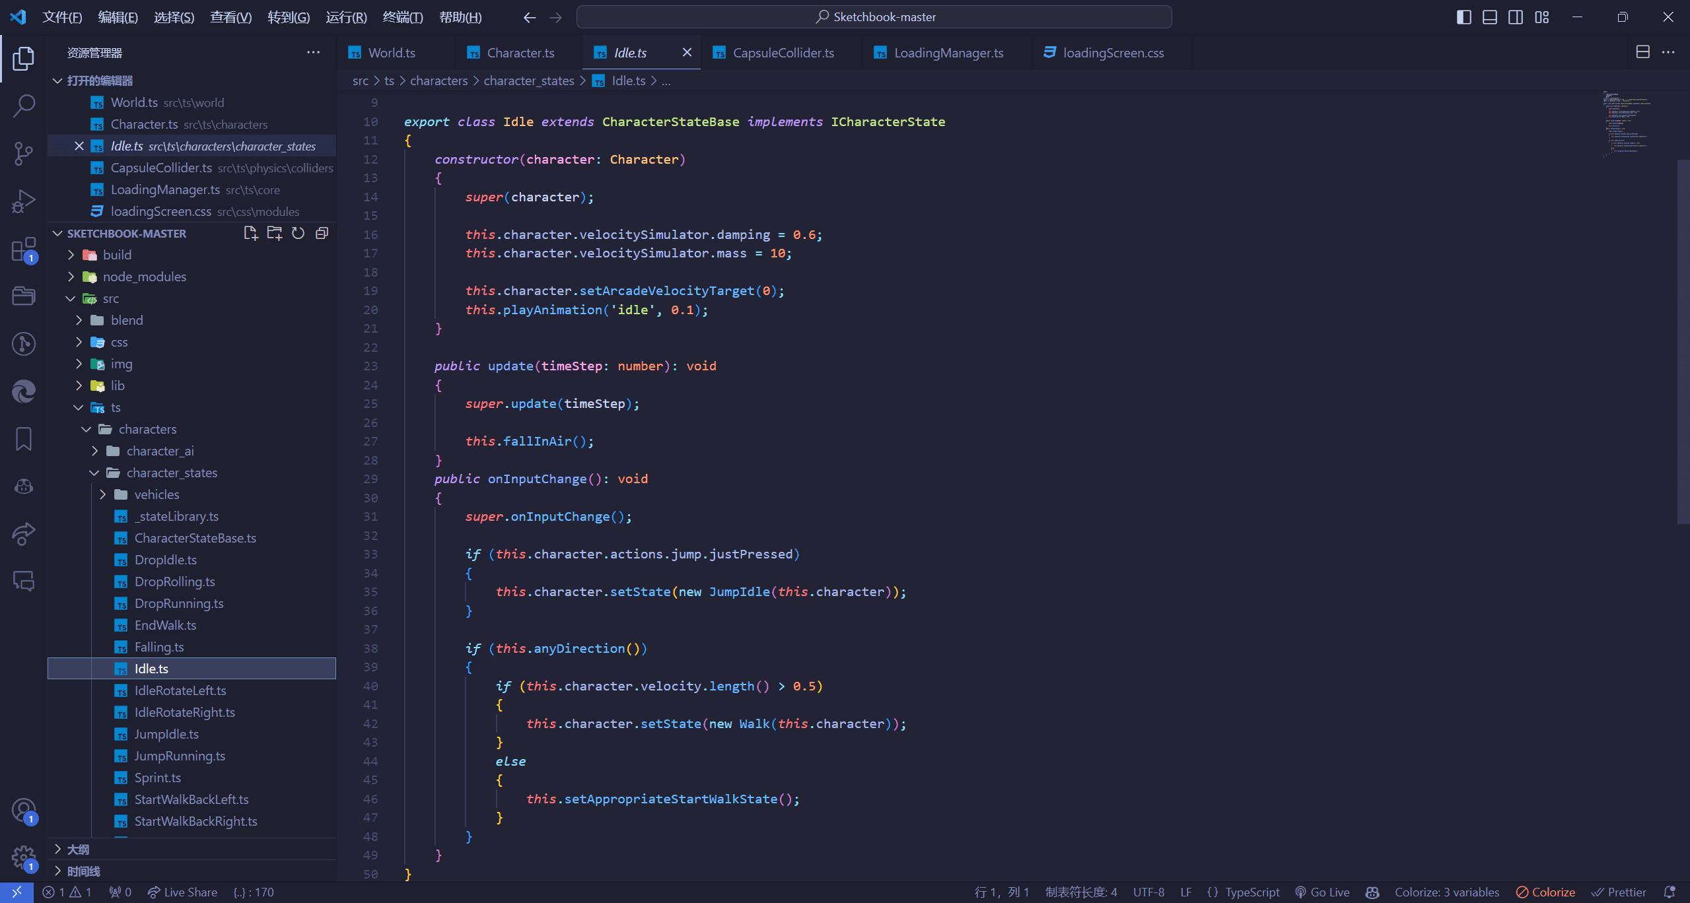1690x903 pixels.
Task: Expand the node_modules folder
Action: (x=192, y=277)
